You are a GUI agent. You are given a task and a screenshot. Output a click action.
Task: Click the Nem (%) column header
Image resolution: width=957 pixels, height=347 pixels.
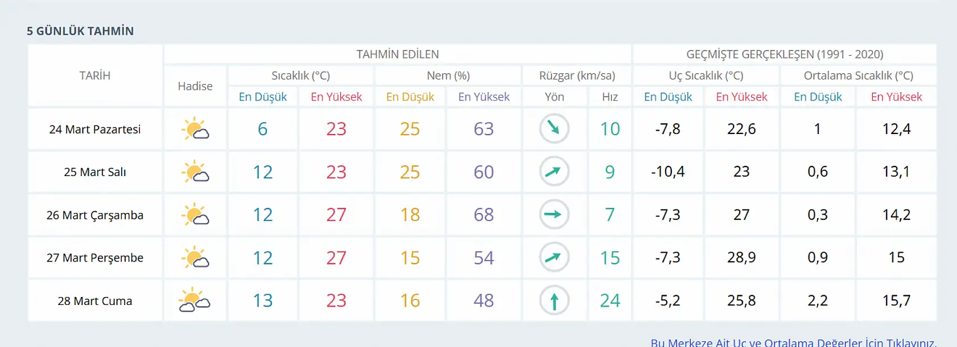(x=448, y=76)
